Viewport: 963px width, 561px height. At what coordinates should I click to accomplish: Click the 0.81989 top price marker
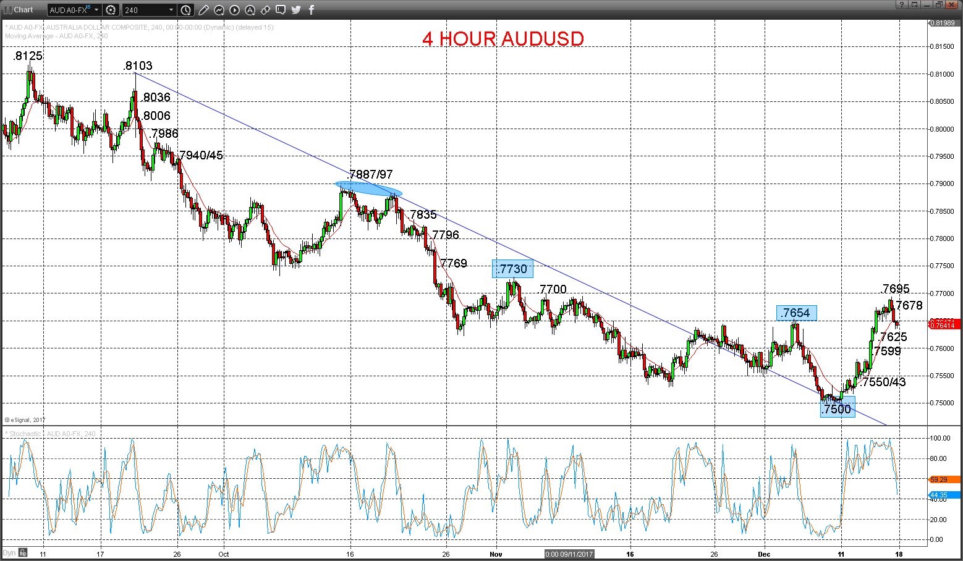[944, 23]
